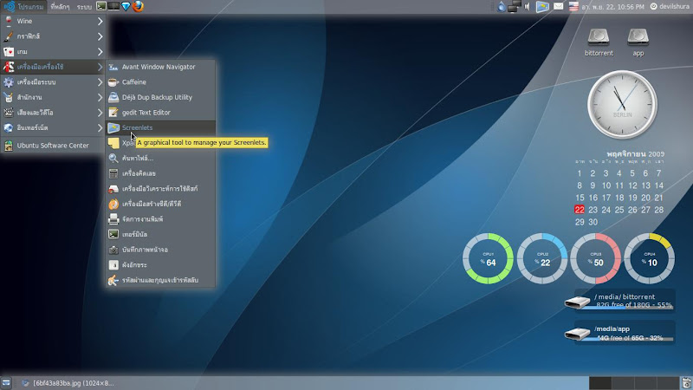Click the printer icon in the submenu
The height and width of the screenshot is (390, 693).
(x=113, y=219)
